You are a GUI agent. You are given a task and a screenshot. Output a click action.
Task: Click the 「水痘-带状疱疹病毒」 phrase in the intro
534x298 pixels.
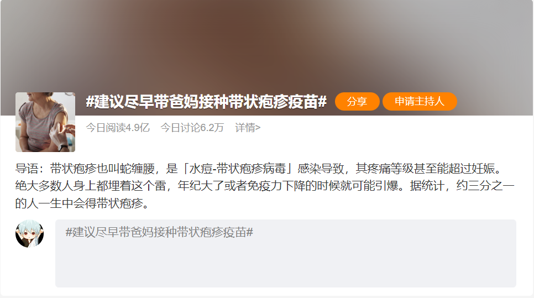[x=238, y=169]
